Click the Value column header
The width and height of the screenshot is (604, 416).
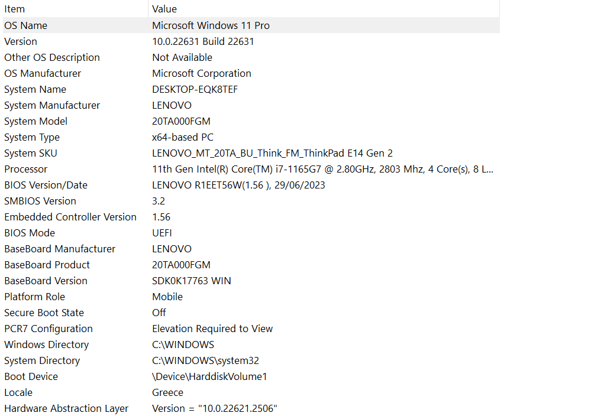[164, 9]
